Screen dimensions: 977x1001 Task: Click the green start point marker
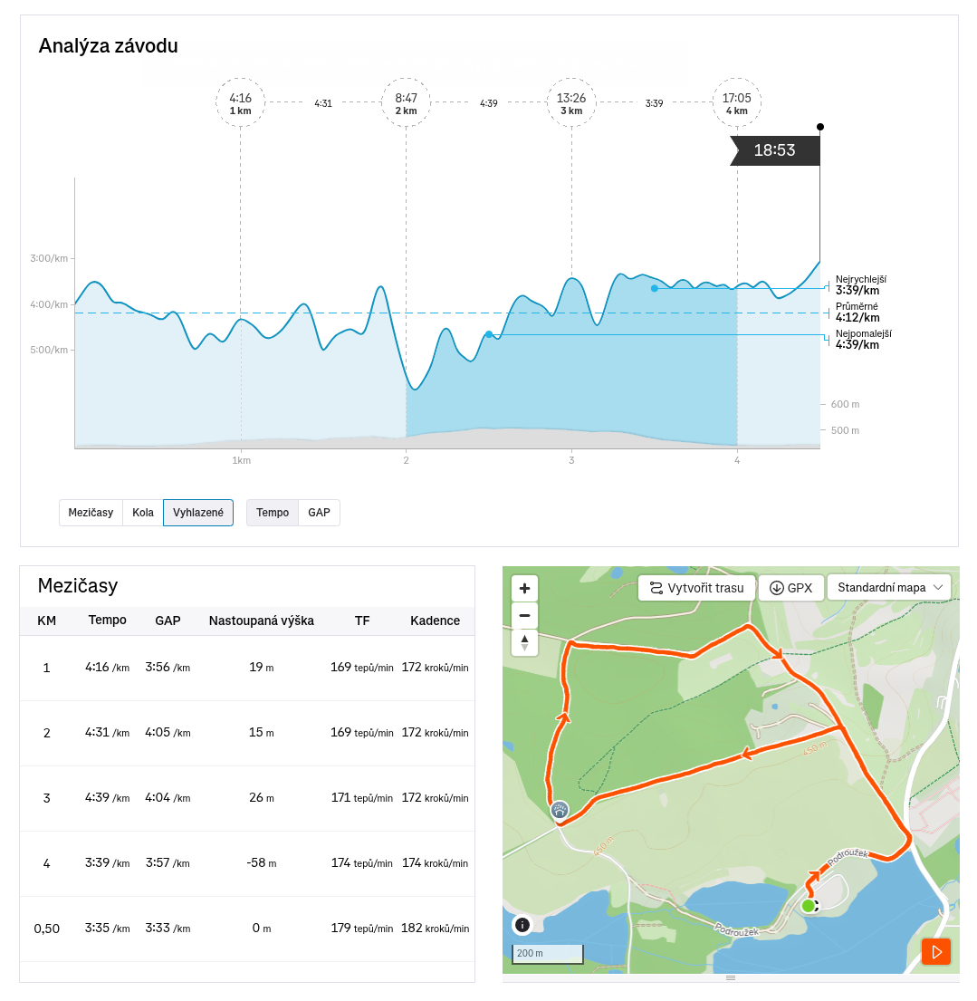click(809, 906)
